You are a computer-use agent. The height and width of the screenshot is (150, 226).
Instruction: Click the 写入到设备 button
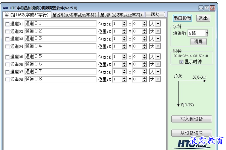pyautogui.click(x=192, y=119)
